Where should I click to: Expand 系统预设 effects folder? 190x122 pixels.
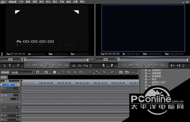(x=146, y=70)
